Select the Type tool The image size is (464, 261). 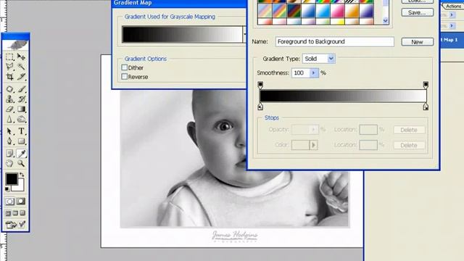21,131
